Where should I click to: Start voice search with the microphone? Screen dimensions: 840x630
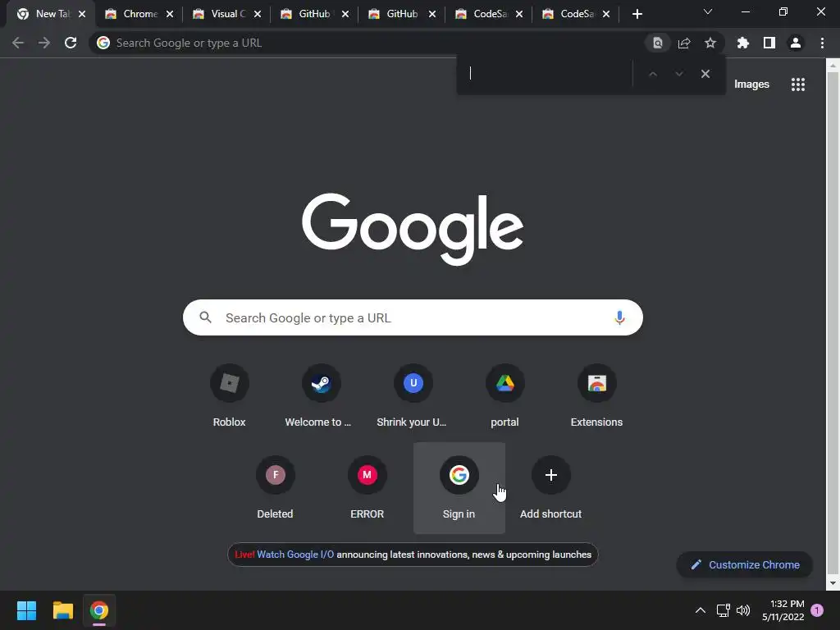pyautogui.click(x=619, y=317)
